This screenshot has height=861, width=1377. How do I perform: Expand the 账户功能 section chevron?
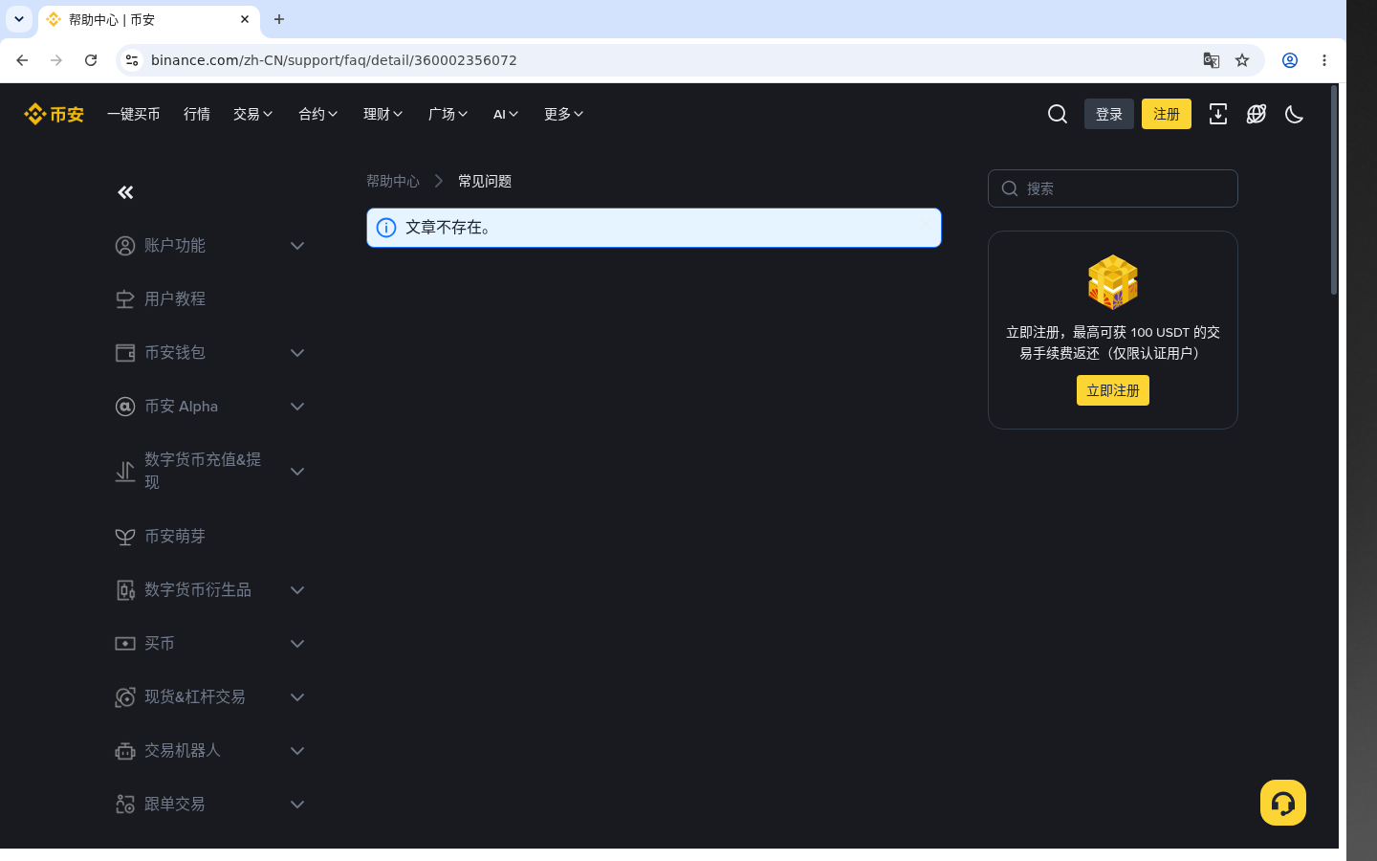pyautogui.click(x=297, y=246)
